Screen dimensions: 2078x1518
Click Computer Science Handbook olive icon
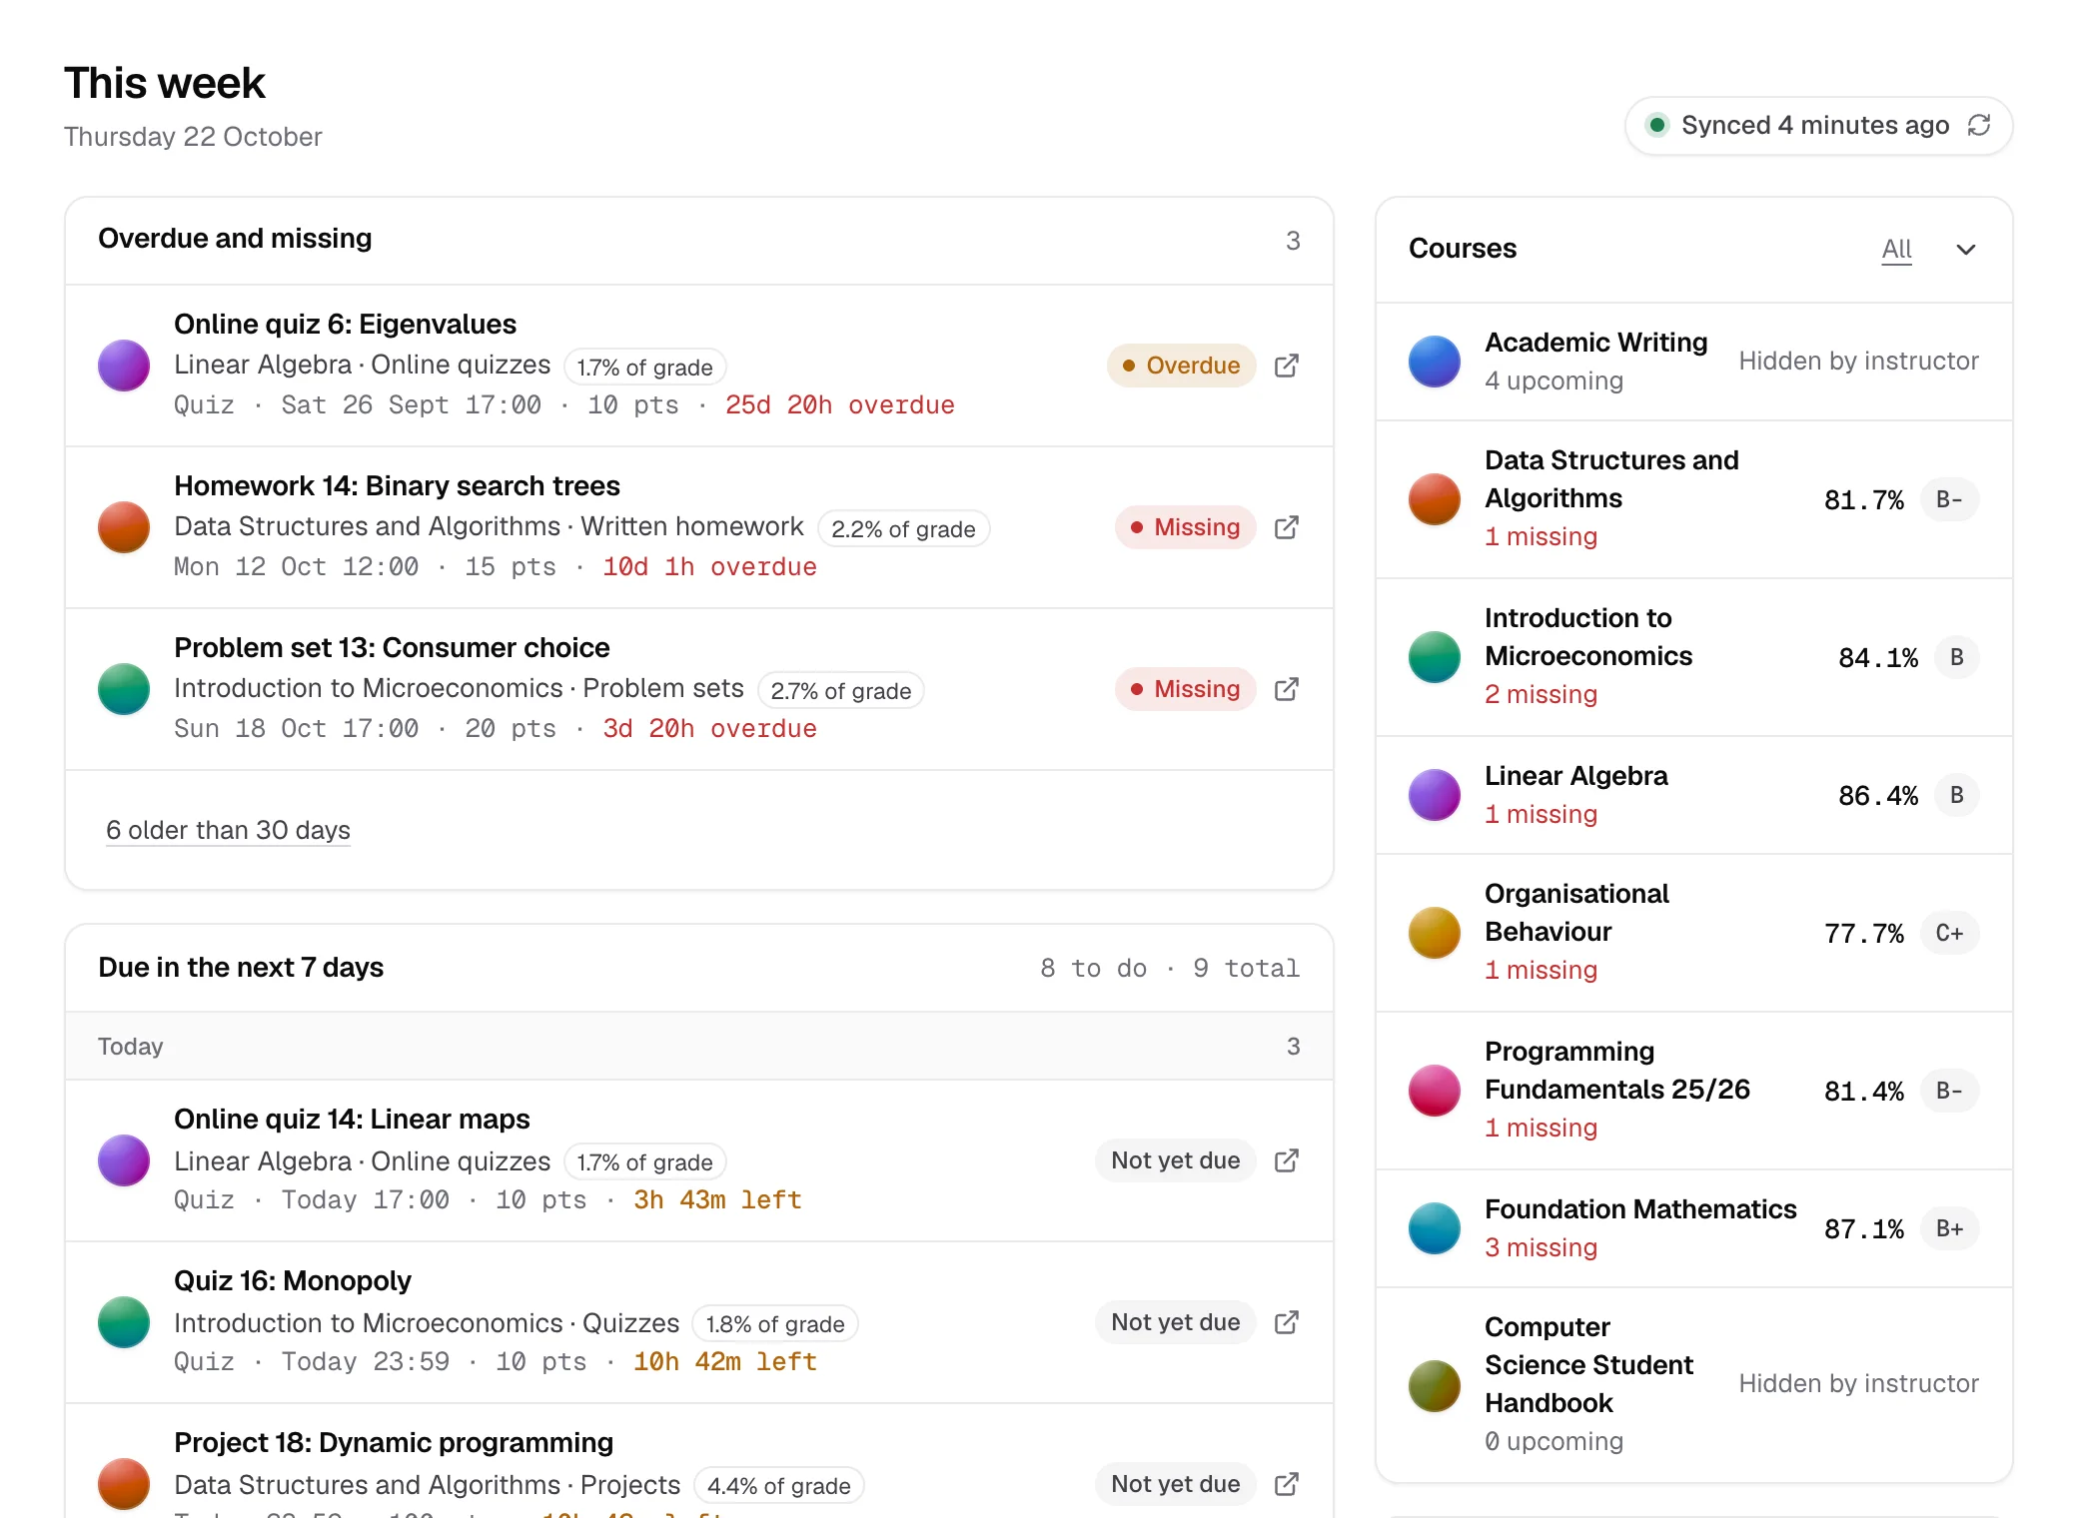click(x=1435, y=1386)
